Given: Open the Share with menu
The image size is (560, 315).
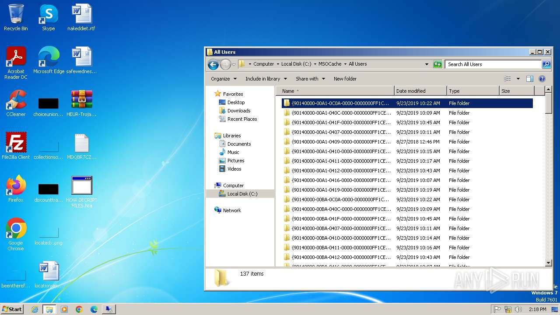Looking at the screenshot, I should point(310,79).
